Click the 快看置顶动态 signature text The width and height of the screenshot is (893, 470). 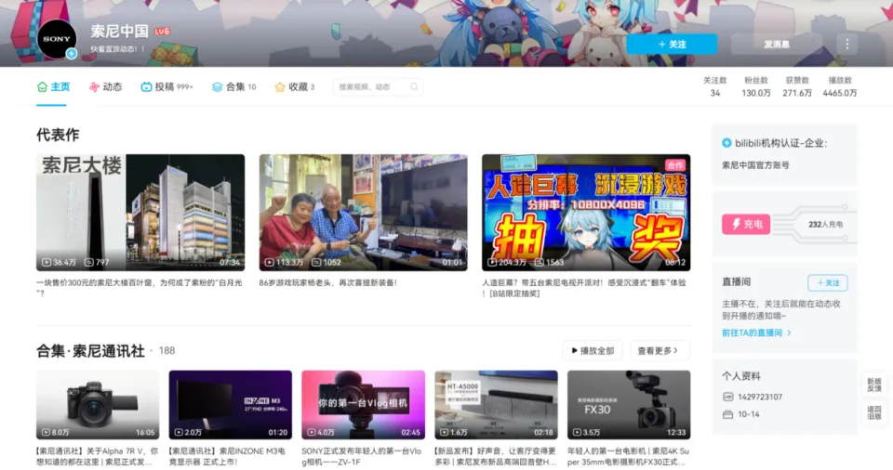tap(117, 49)
